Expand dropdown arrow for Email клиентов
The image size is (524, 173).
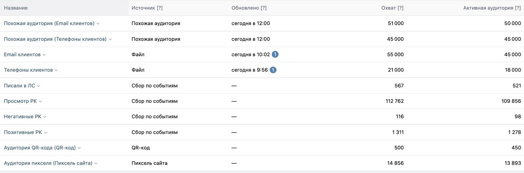click(x=44, y=55)
